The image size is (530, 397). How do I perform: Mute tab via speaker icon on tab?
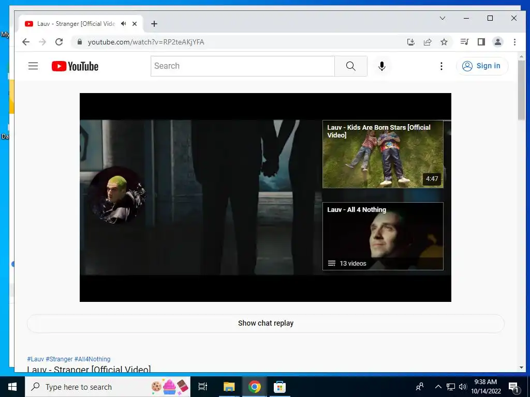pos(124,24)
